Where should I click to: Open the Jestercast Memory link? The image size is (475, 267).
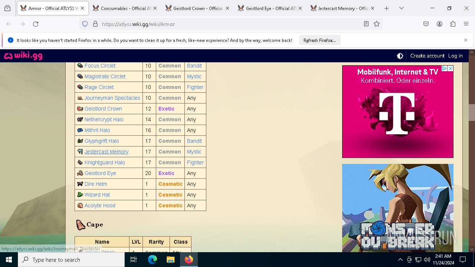107,152
